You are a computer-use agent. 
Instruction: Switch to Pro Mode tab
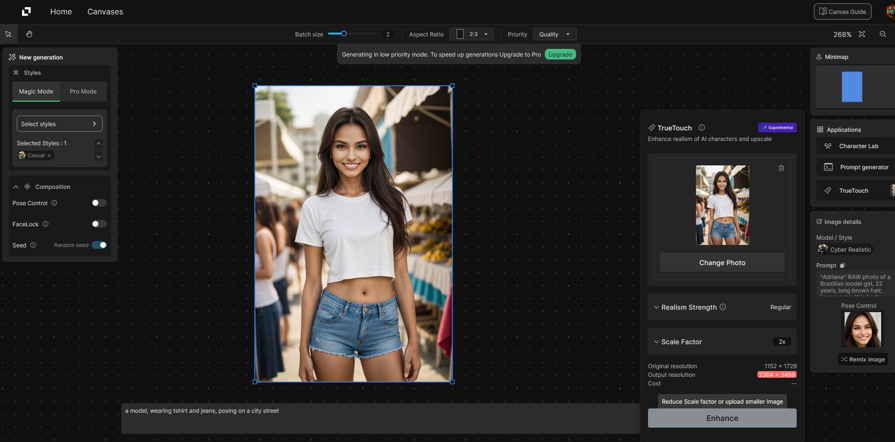(x=83, y=92)
